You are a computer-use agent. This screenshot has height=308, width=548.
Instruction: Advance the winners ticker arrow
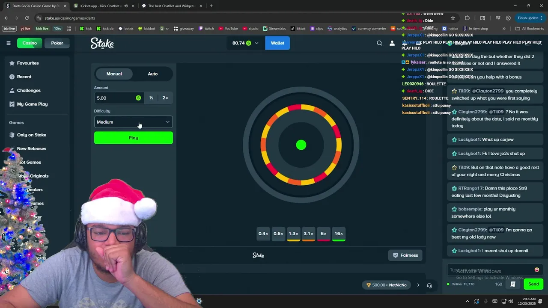point(418,285)
